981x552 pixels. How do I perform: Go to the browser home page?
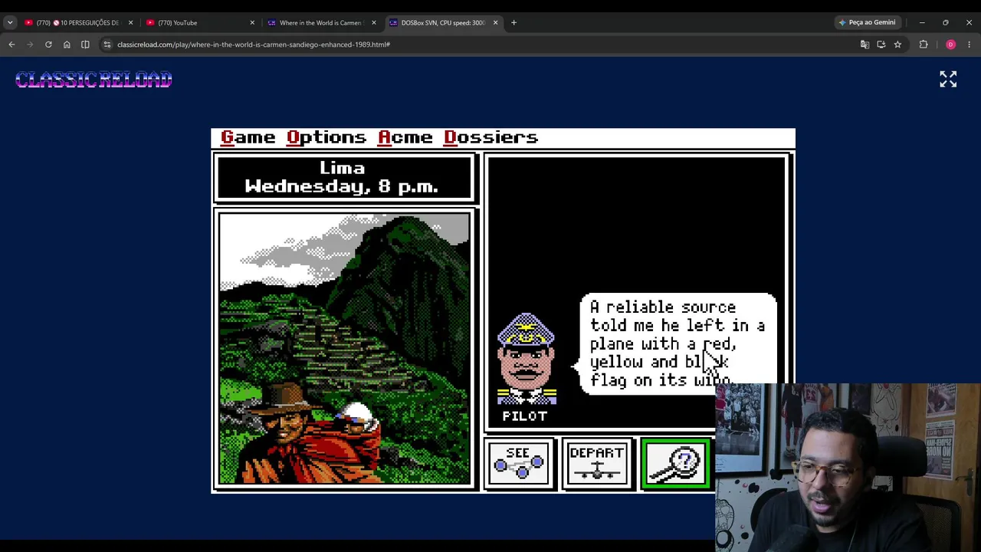pos(67,44)
